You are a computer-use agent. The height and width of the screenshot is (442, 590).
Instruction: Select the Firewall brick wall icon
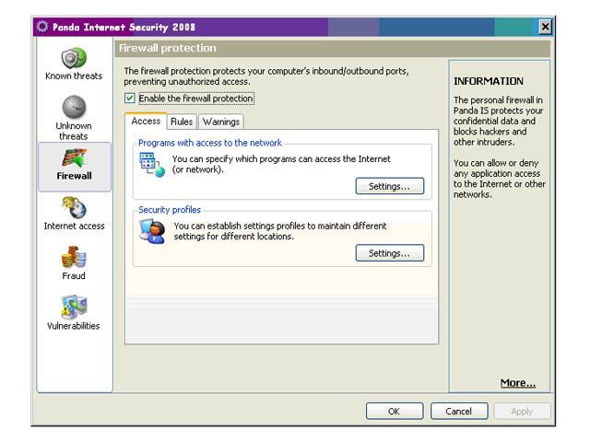(x=74, y=157)
